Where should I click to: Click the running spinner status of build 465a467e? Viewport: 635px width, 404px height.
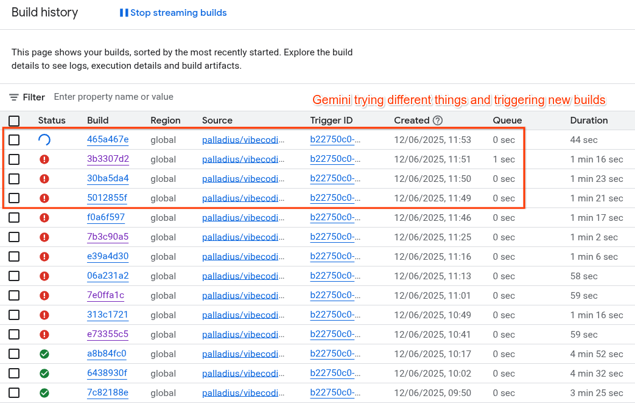pyautogui.click(x=44, y=140)
